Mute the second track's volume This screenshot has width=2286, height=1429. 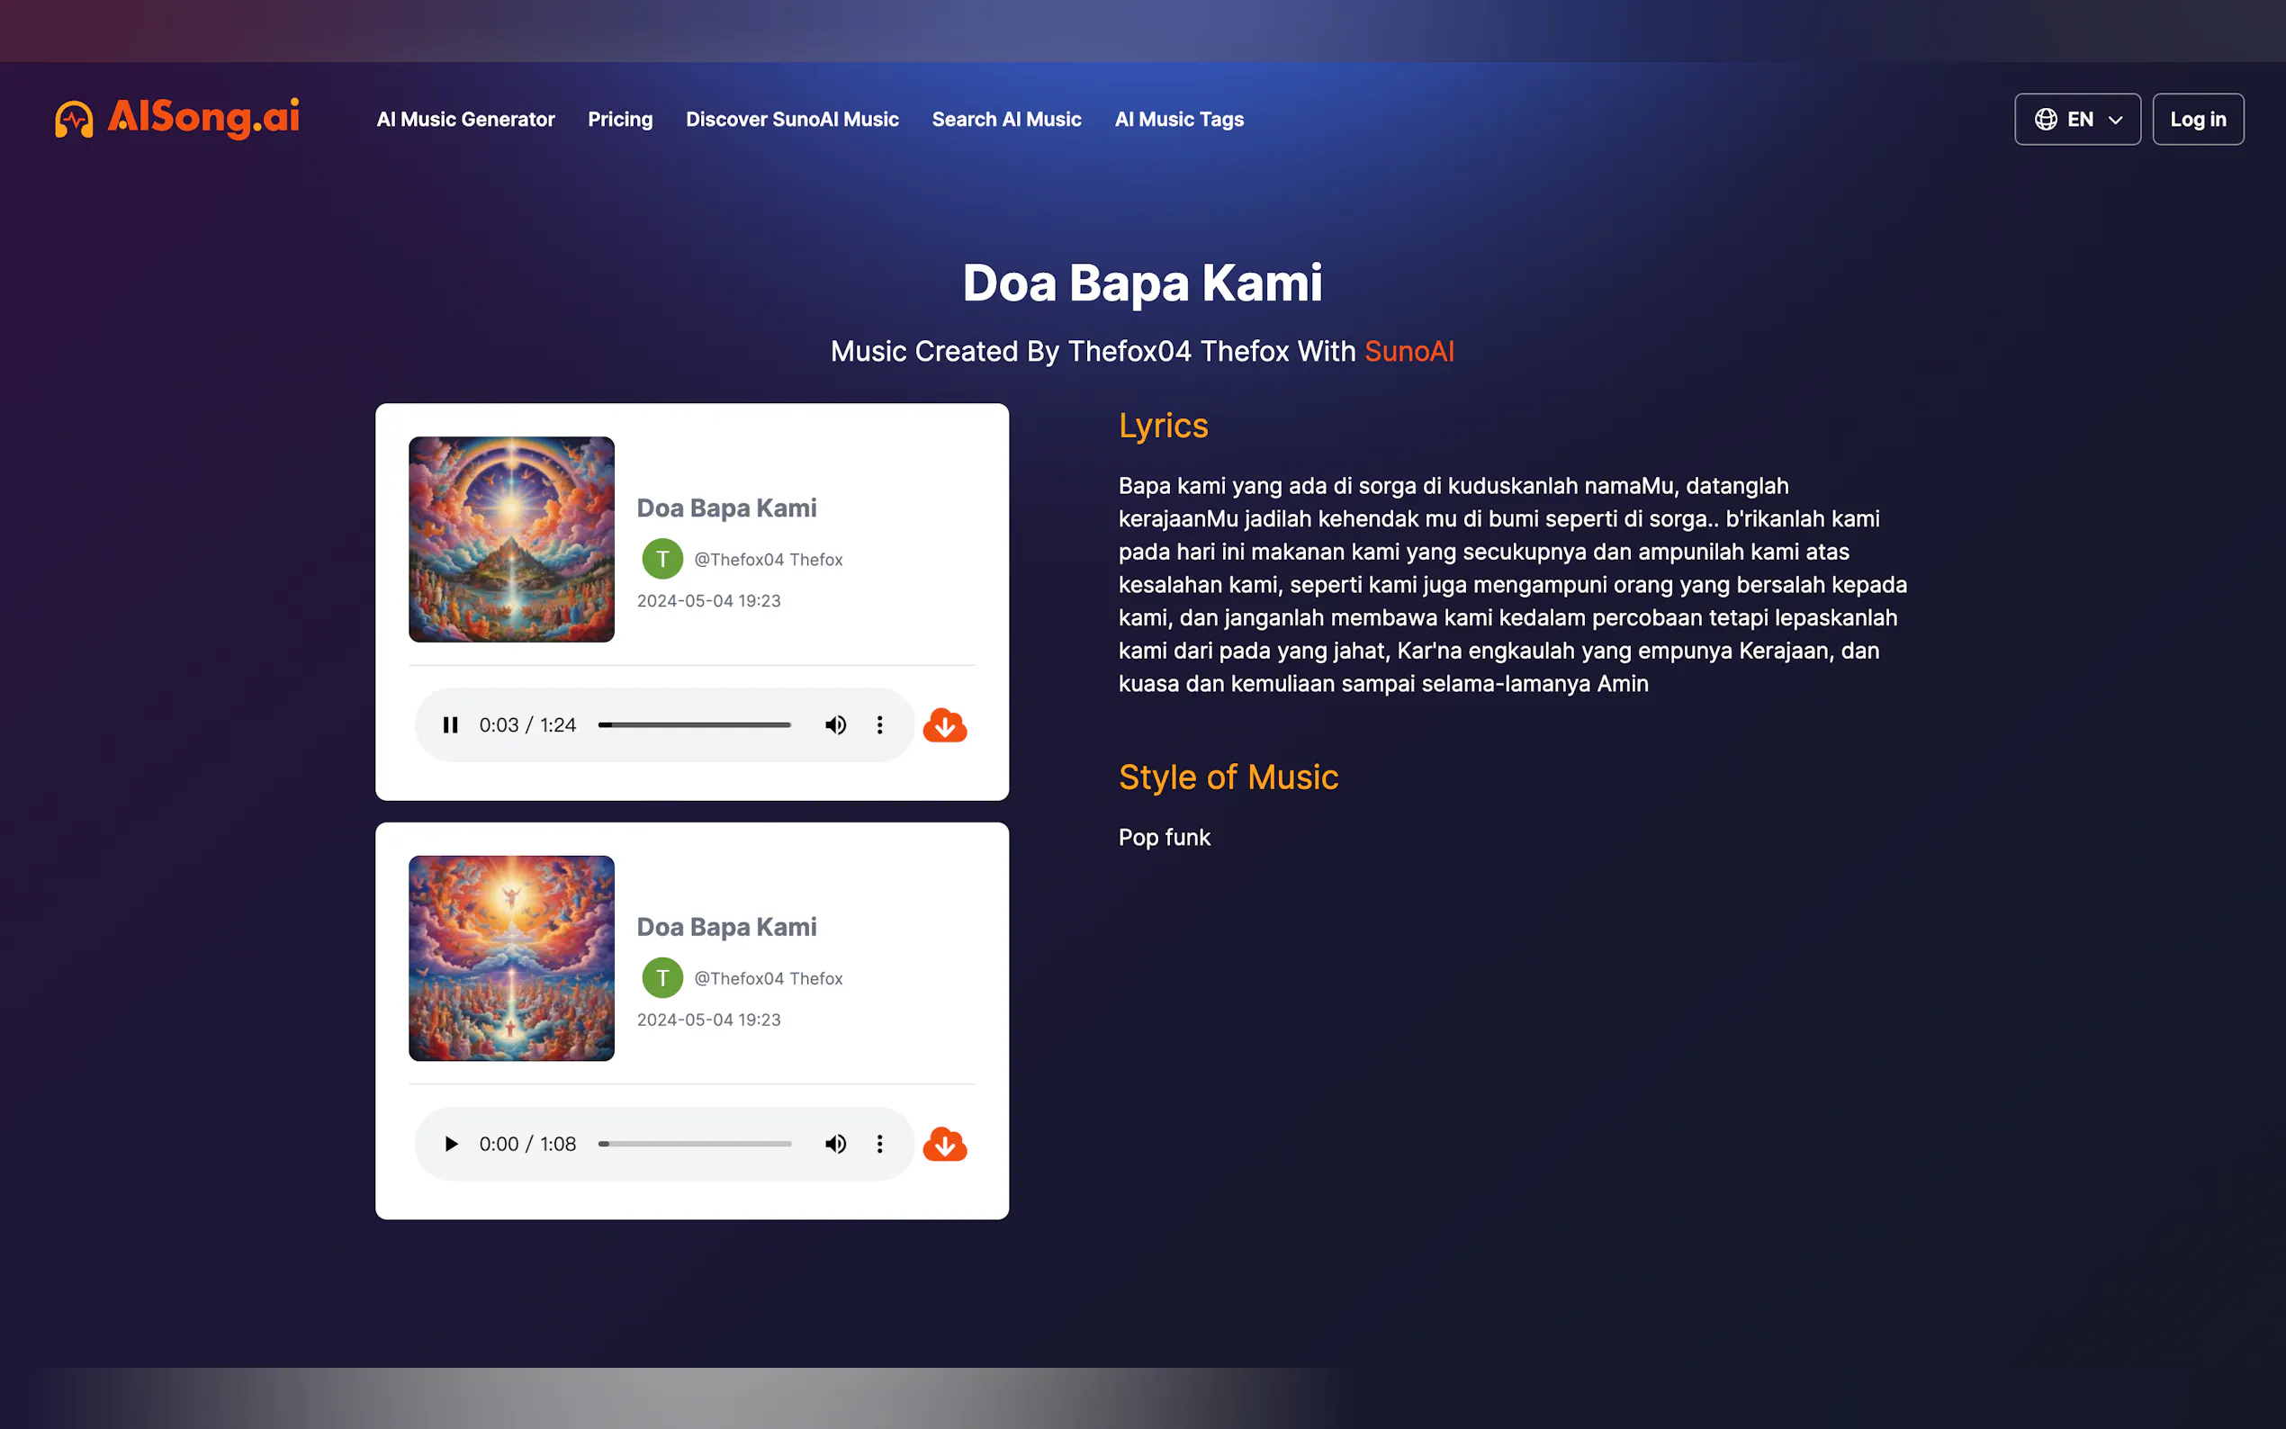[x=834, y=1144]
